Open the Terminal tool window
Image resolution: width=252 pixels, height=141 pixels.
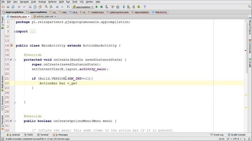[x=43, y=135]
